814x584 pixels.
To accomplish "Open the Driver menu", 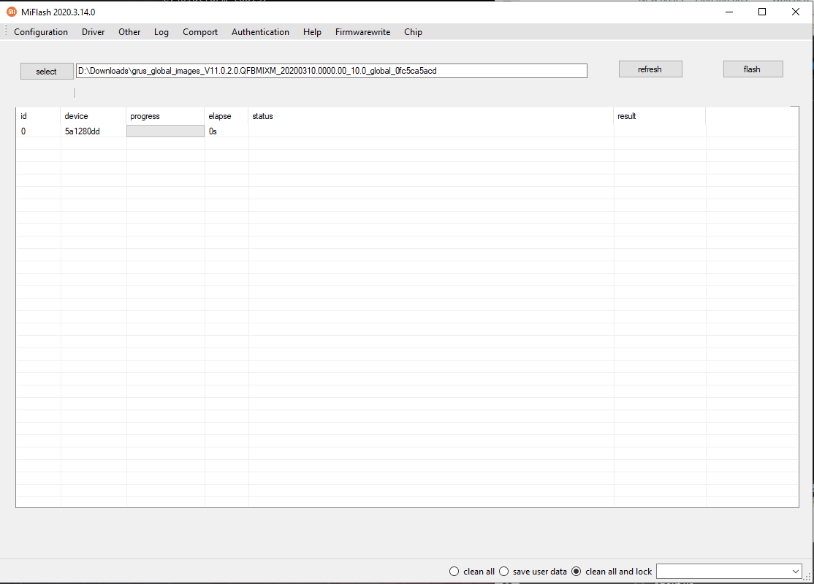I will tap(93, 32).
